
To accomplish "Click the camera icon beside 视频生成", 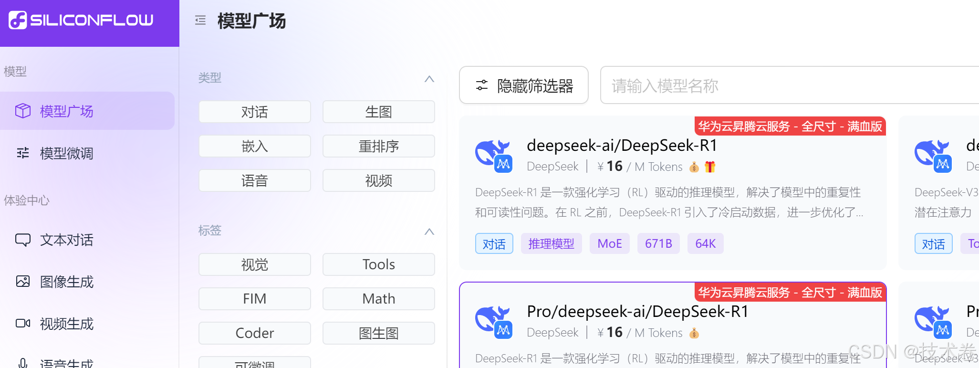I will pos(23,323).
